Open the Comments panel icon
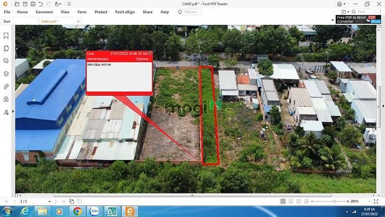 (6, 61)
